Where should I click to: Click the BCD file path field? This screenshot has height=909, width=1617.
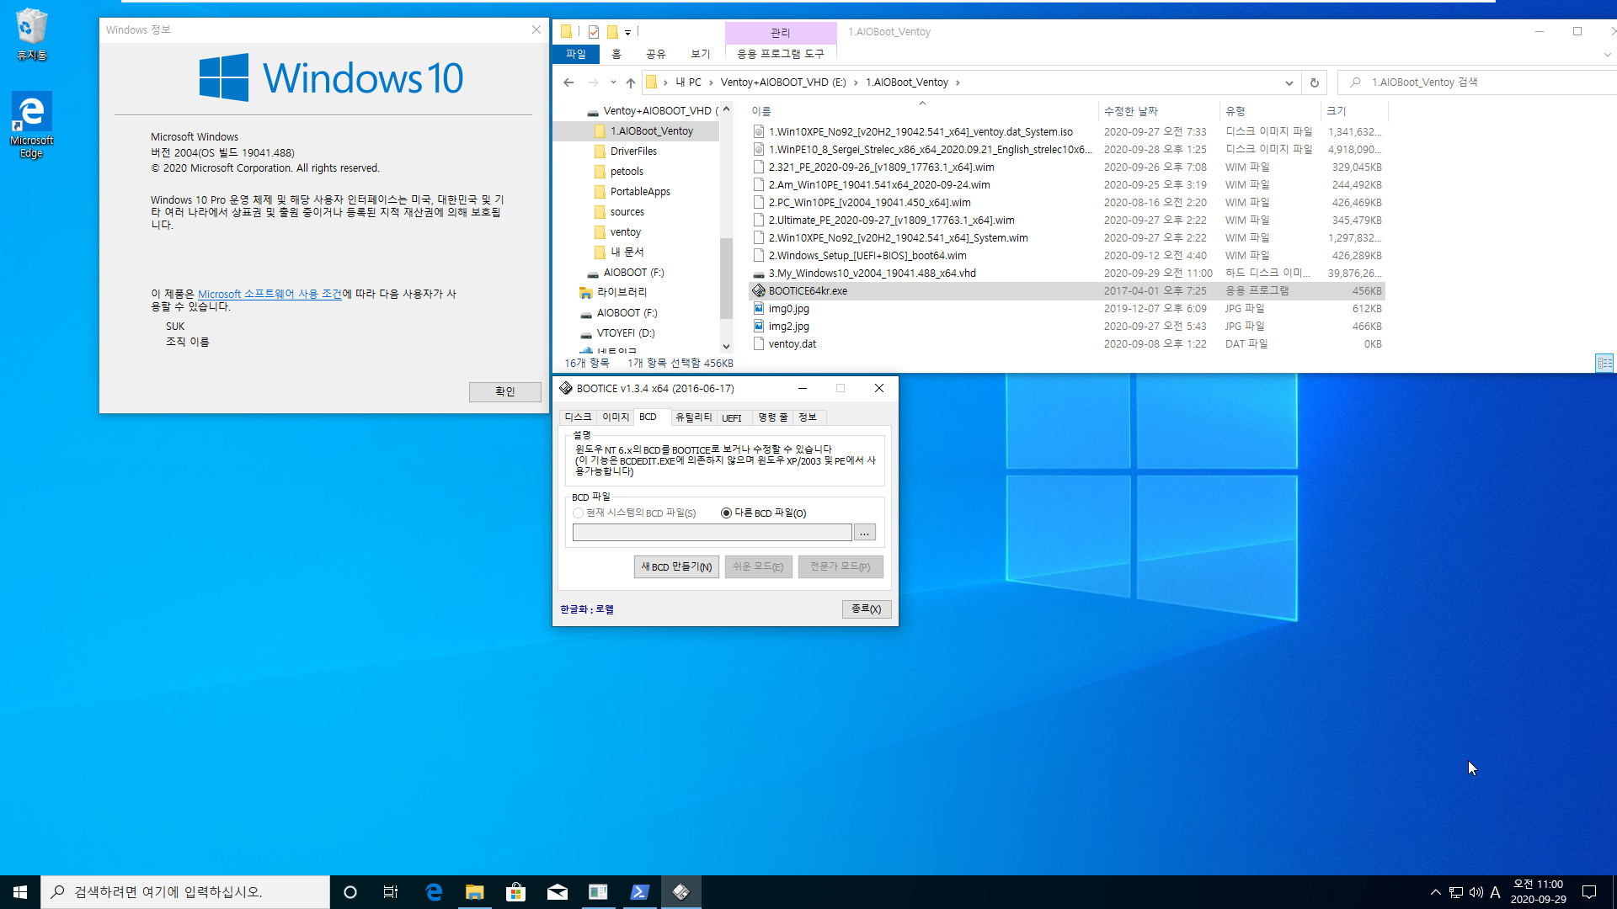pyautogui.click(x=712, y=532)
